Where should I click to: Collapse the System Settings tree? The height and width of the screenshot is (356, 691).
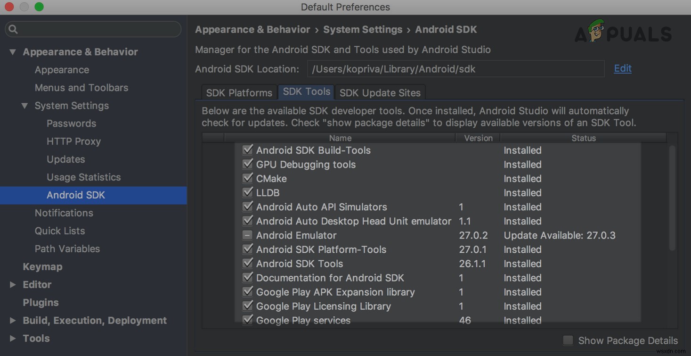click(25, 106)
